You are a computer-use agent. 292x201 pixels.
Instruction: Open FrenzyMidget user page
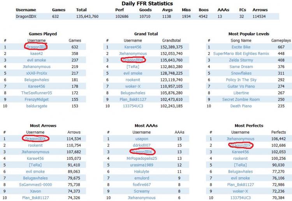(37, 100)
